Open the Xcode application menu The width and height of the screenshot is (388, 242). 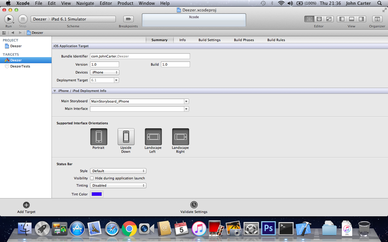(x=23, y=3)
